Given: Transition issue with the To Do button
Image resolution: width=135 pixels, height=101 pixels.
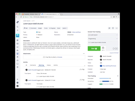Looking at the screenshot, I should point(46,28).
